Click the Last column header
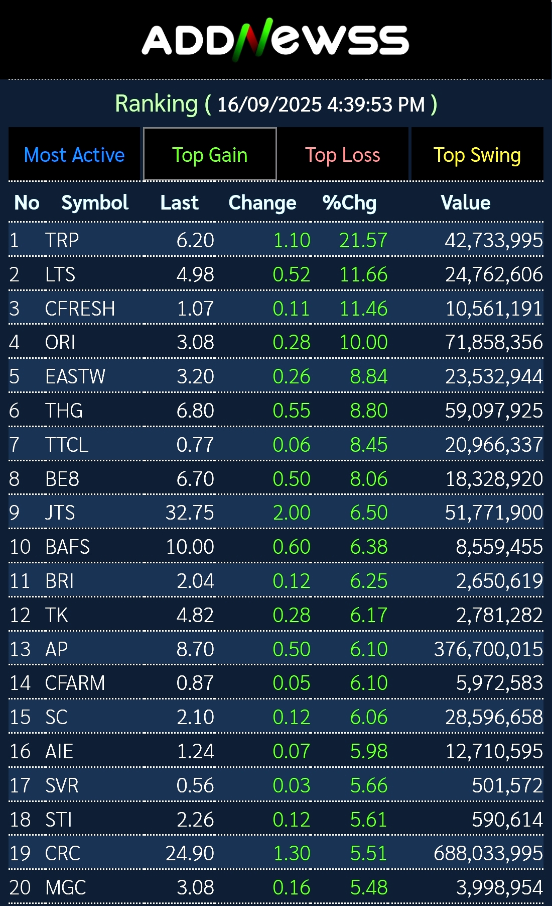The image size is (552, 906). coord(179,203)
